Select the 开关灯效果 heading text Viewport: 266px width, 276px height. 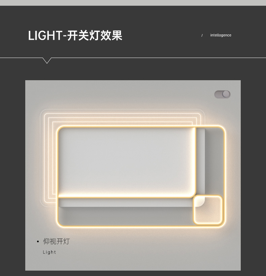[x=95, y=36]
